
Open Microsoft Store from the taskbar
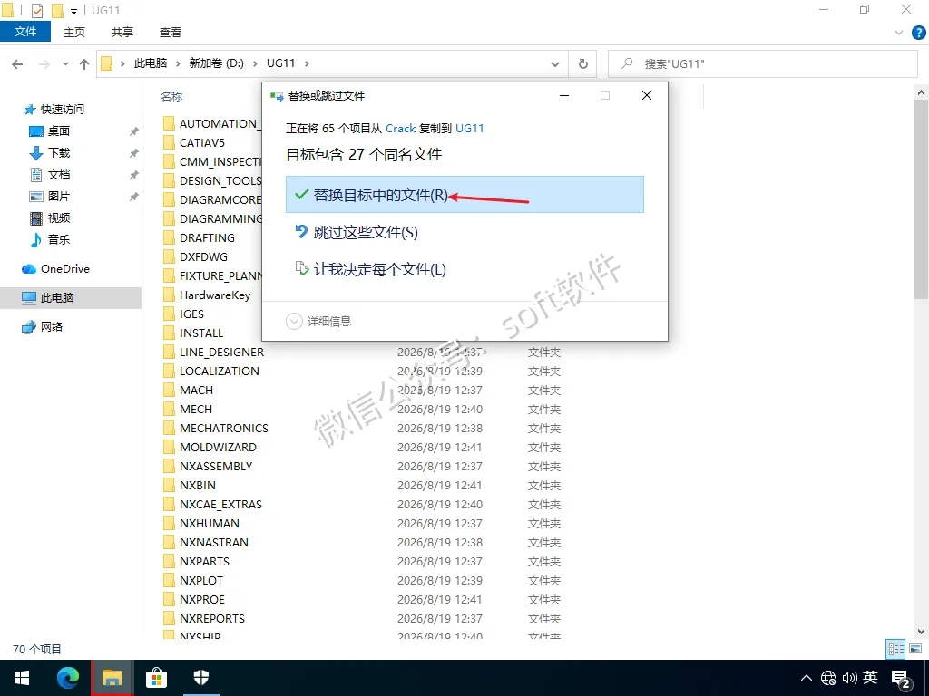click(156, 678)
